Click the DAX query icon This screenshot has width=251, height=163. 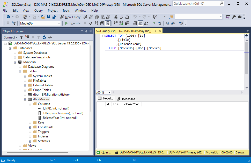tap(108, 17)
